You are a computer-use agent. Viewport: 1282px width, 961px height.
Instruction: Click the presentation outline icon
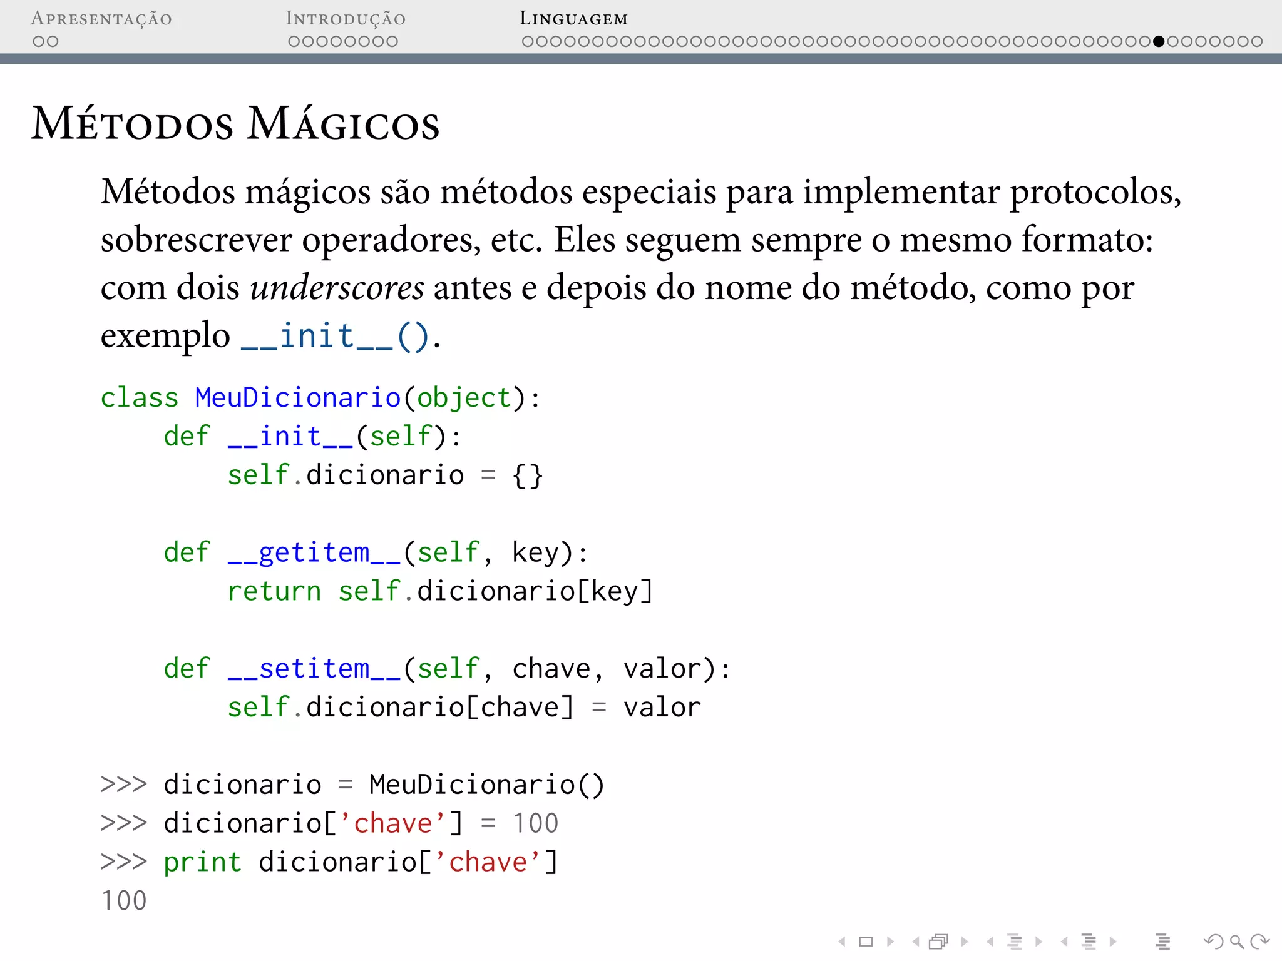click(x=1162, y=942)
